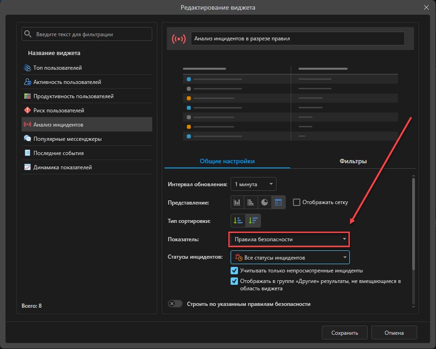Select the Последние события widget icon
Image resolution: width=436 pixels, height=349 pixels.
point(27,153)
